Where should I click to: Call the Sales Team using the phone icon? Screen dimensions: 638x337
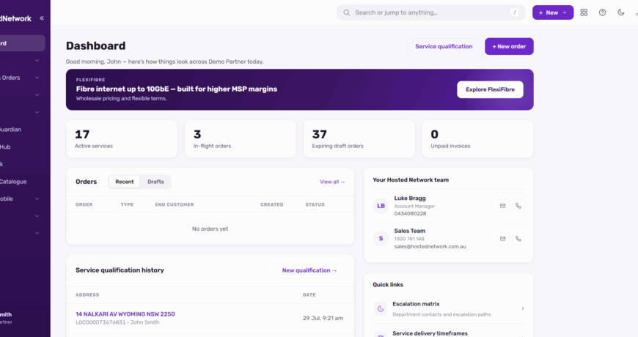pyautogui.click(x=518, y=239)
